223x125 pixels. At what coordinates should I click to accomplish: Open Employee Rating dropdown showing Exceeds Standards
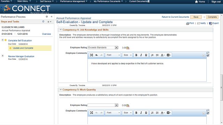click(x=103, y=48)
